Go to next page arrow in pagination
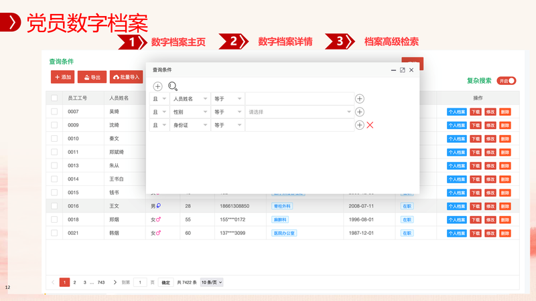The width and height of the screenshot is (536, 301). [115, 282]
